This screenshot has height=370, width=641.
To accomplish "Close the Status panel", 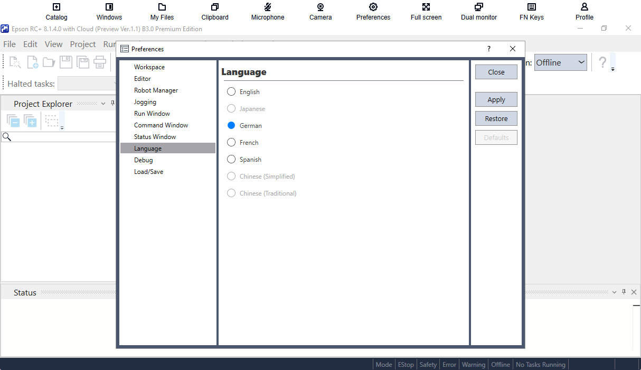I will (x=634, y=292).
